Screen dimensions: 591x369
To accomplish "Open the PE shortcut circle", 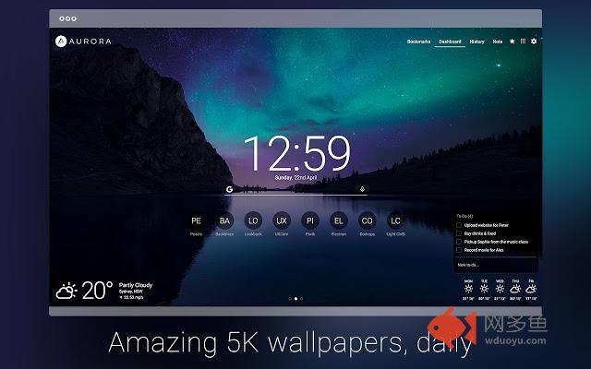I will click(x=196, y=220).
